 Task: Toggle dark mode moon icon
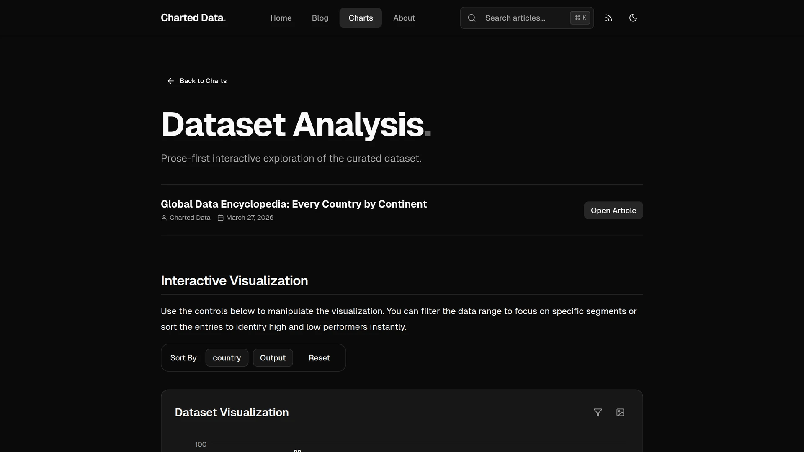(633, 18)
